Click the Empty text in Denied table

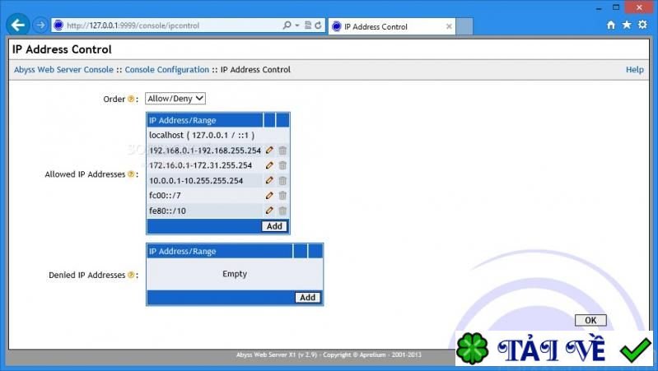[x=235, y=274]
